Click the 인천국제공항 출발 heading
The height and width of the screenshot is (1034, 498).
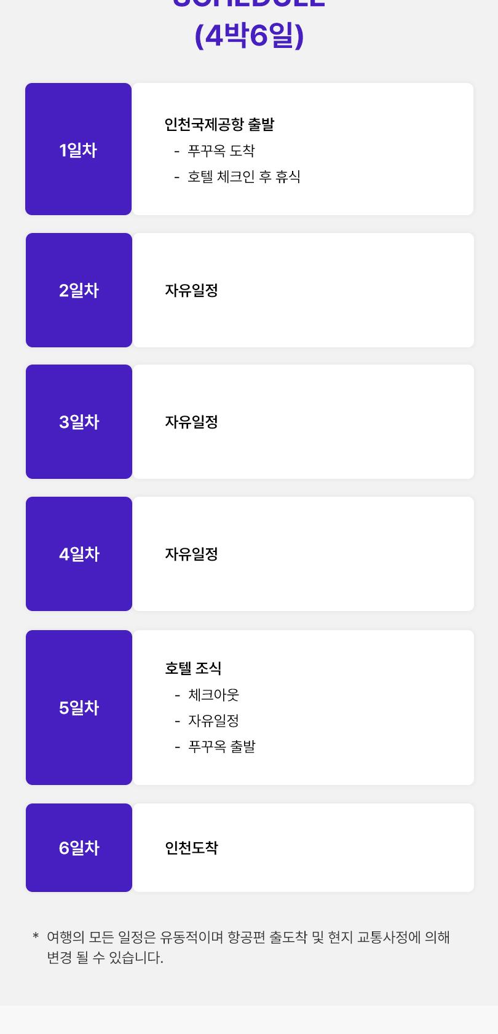point(219,124)
